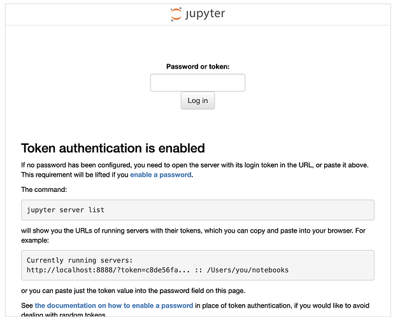Click the 'or you can paste just the token' sentence

[x=133, y=291]
